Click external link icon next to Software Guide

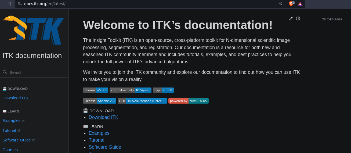34,140
